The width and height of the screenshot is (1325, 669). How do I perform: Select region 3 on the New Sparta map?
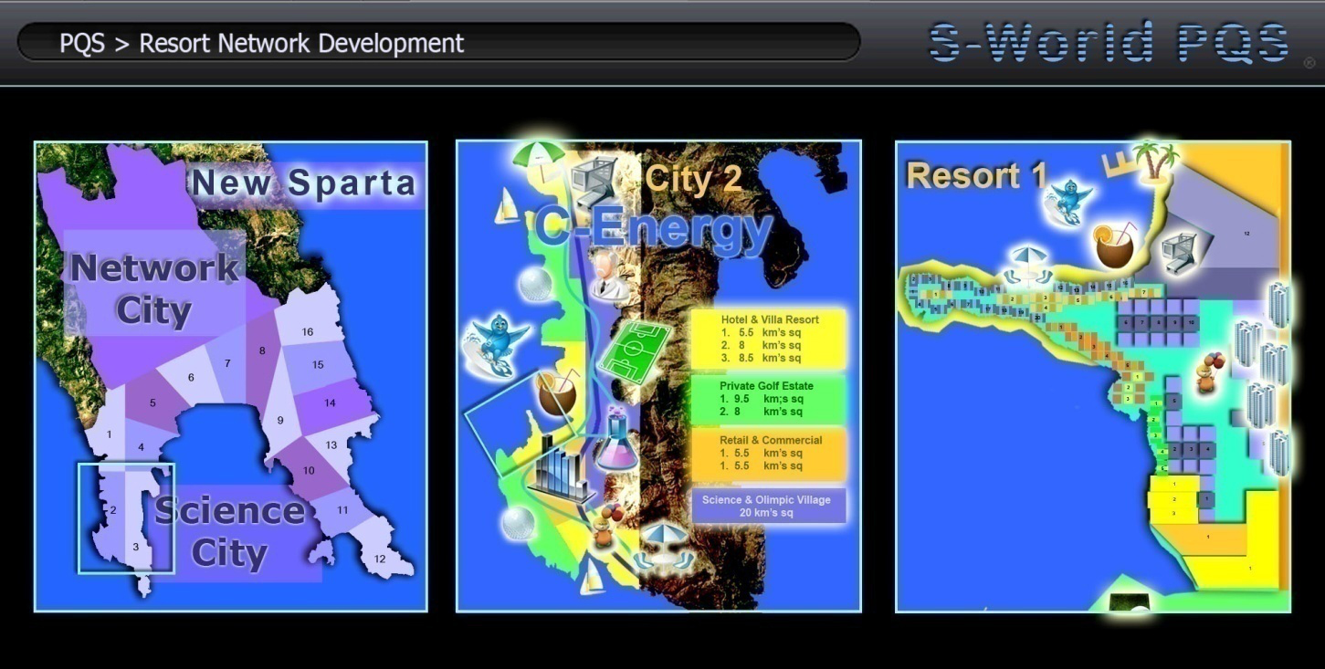coord(136,547)
